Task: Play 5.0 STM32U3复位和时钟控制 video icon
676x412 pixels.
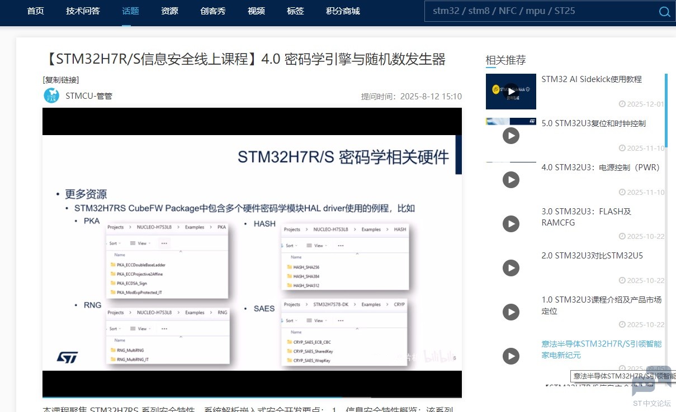Action: tap(511, 136)
